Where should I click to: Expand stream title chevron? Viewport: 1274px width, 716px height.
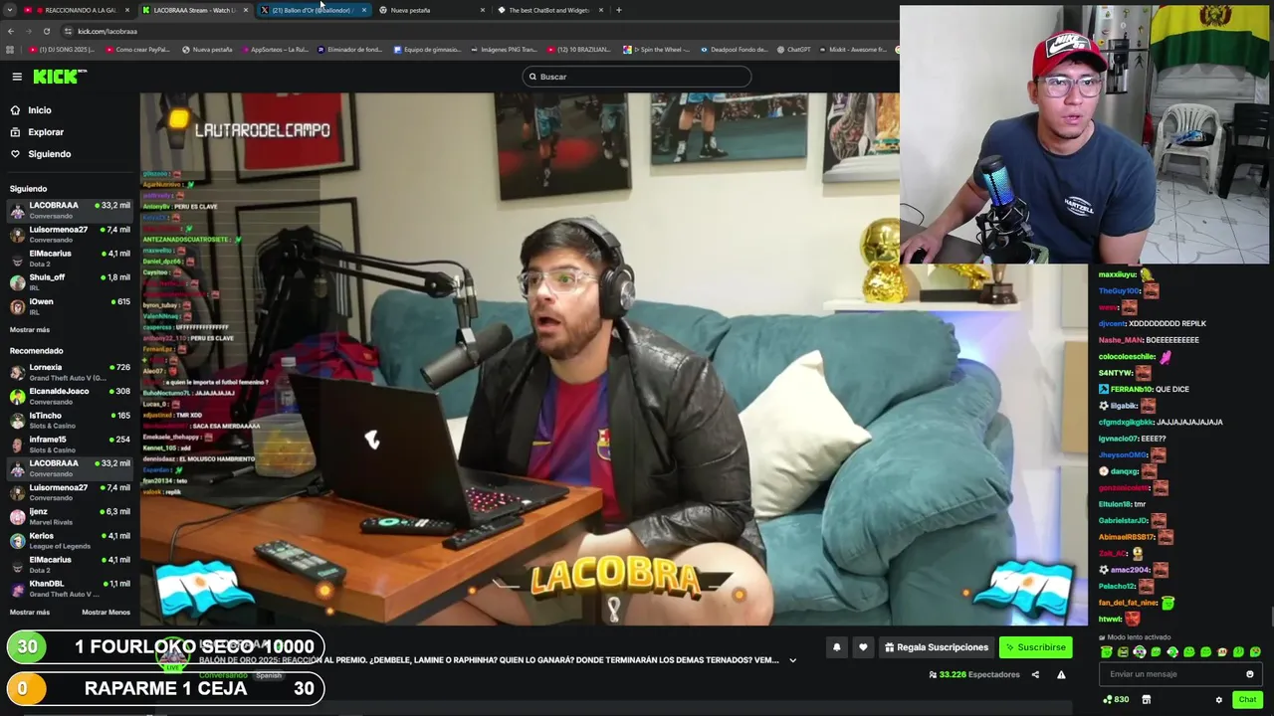pyautogui.click(x=792, y=660)
